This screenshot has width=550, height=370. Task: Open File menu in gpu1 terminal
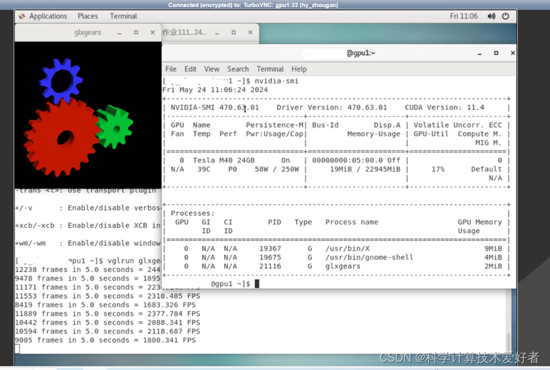click(x=171, y=69)
